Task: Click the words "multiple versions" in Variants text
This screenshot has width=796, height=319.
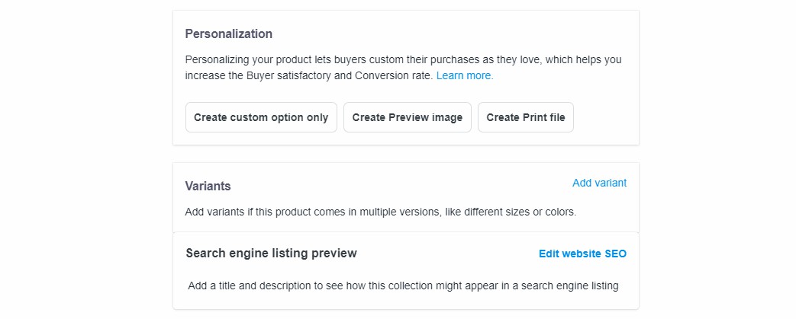Action: (397, 212)
